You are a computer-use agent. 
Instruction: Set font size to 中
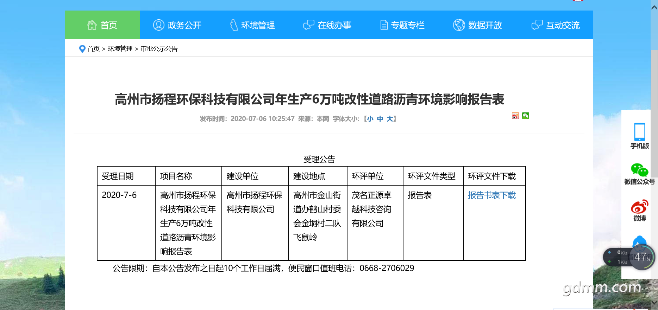[x=380, y=119]
